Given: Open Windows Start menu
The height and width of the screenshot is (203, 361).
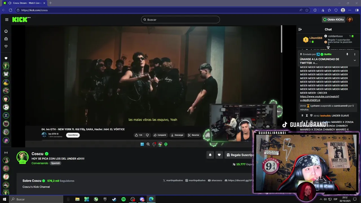Looking at the screenshot, I should [x=4, y=199].
